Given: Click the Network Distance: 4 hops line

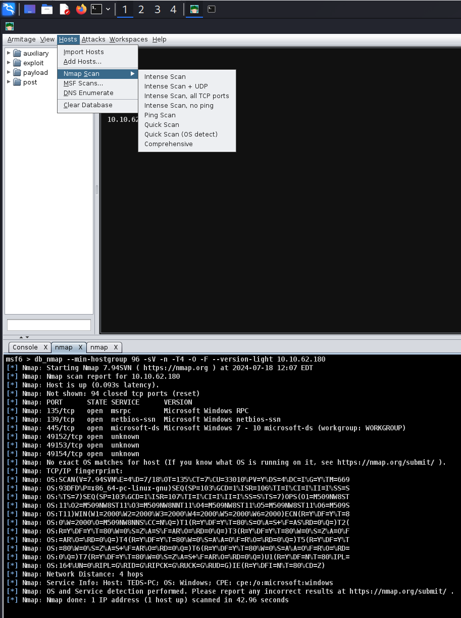Looking at the screenshot, I should (x=75, y=574).
